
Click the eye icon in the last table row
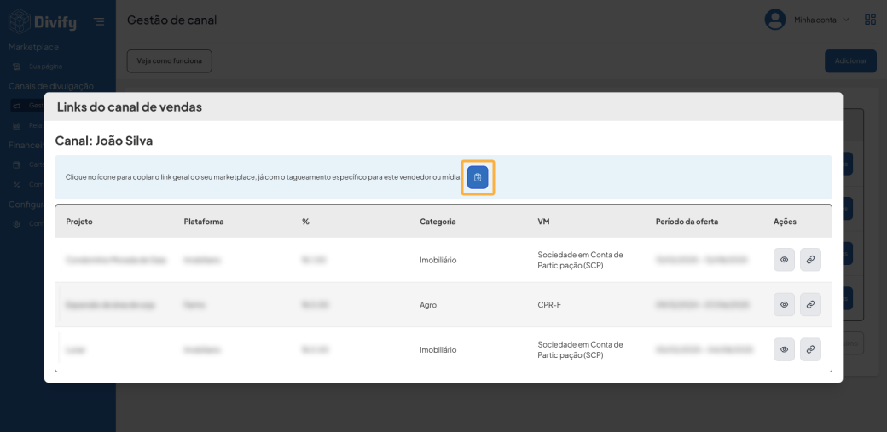784,349
